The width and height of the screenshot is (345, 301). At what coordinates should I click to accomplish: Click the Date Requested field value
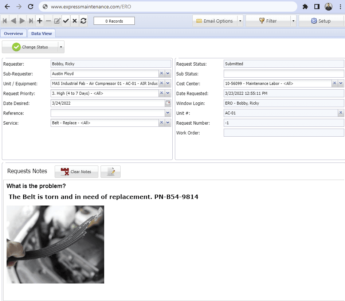click(x=283, y=93)
